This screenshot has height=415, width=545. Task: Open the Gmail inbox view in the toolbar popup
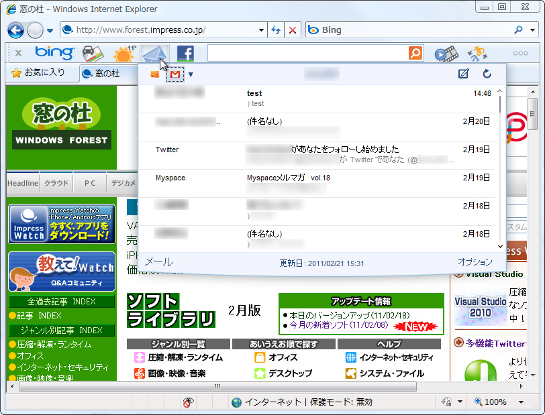pyautogui.click(x=175, y=74)
